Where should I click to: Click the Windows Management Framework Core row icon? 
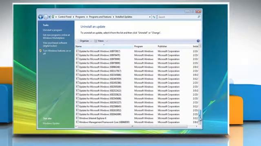(x=77, y=122)
